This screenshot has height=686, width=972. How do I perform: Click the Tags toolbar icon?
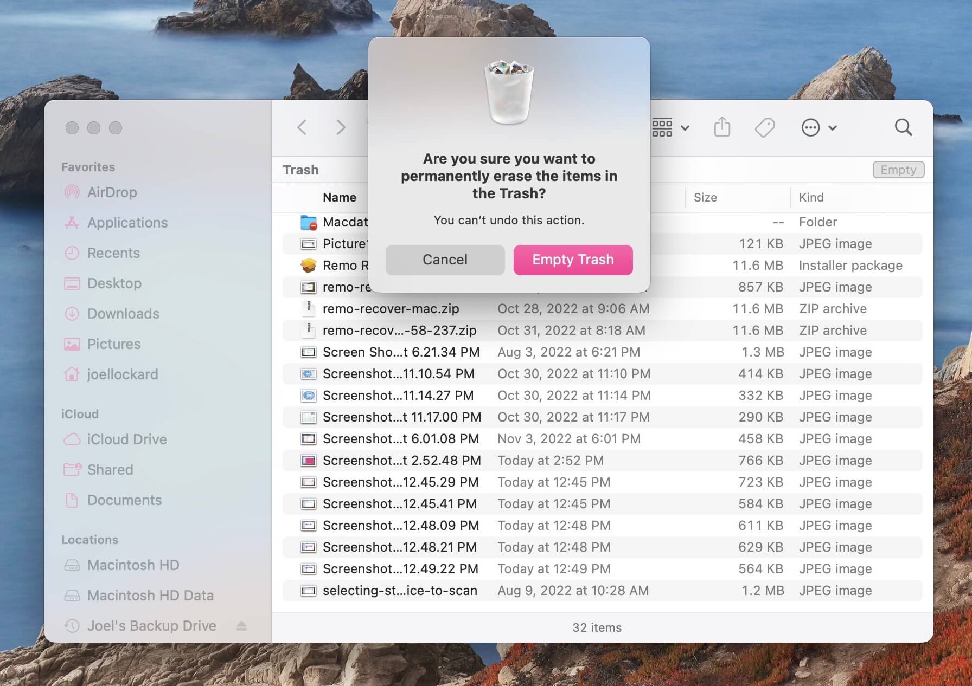click(765, 127)
